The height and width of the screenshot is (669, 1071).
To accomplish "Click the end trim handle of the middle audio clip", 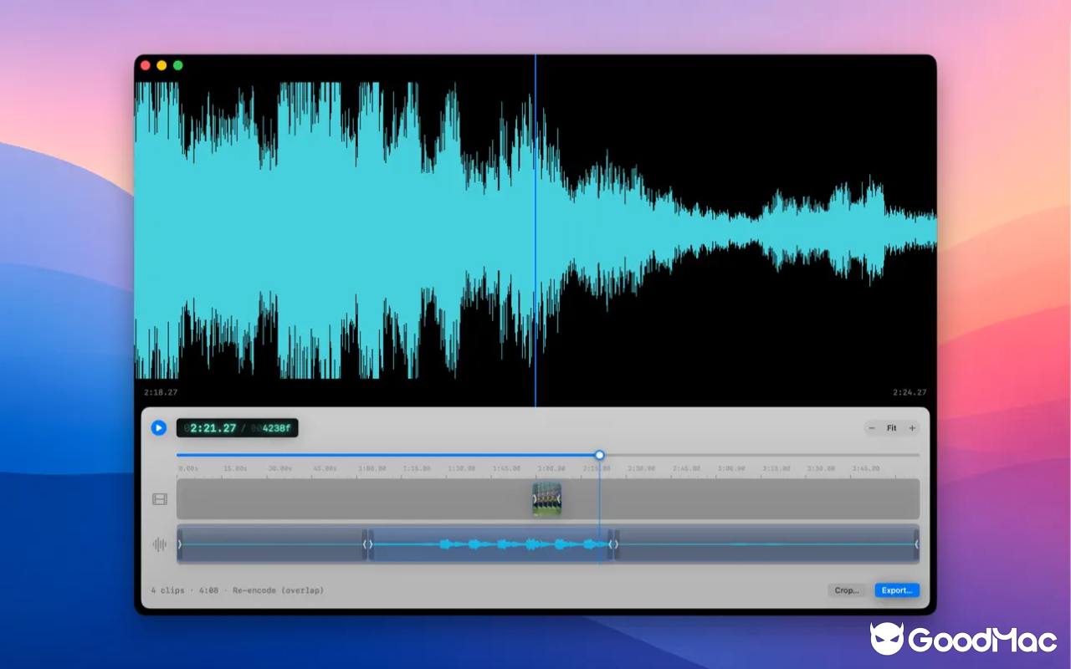I will [x=610, y=544].
